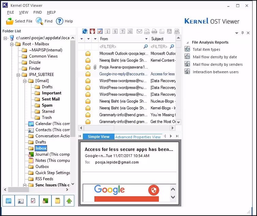Viewport: 257px width, 216px height.
Task: Click the red hand stop icon
Action: tap(92, 31)
